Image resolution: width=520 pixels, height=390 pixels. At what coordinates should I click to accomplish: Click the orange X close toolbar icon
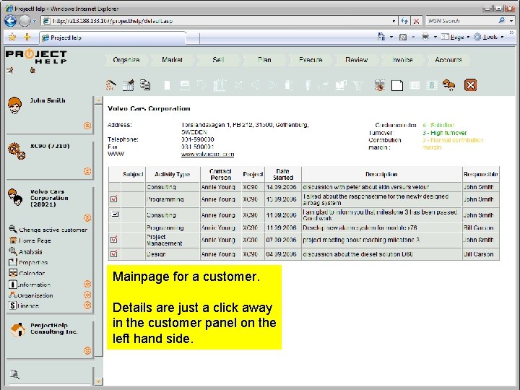[x=470, y=85]
